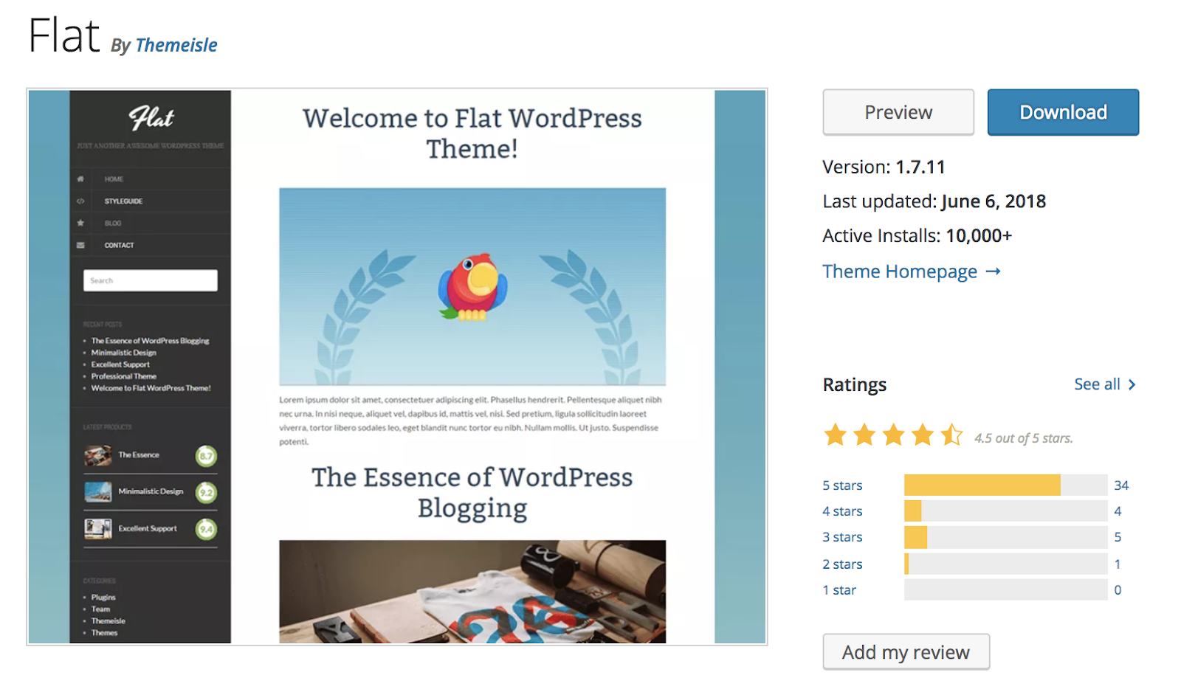The width and height of the screenshot is (1181, 692).
Task: Click the home icon in the Flat sidebar
Action: (x=80, y=179)
